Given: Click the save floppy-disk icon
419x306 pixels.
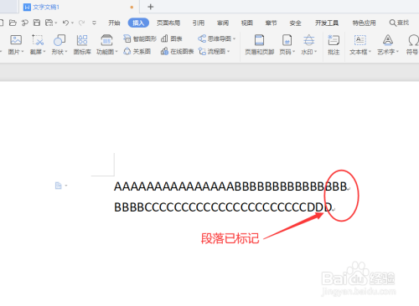Looking at the screenshot, I should tap(37, 23).
